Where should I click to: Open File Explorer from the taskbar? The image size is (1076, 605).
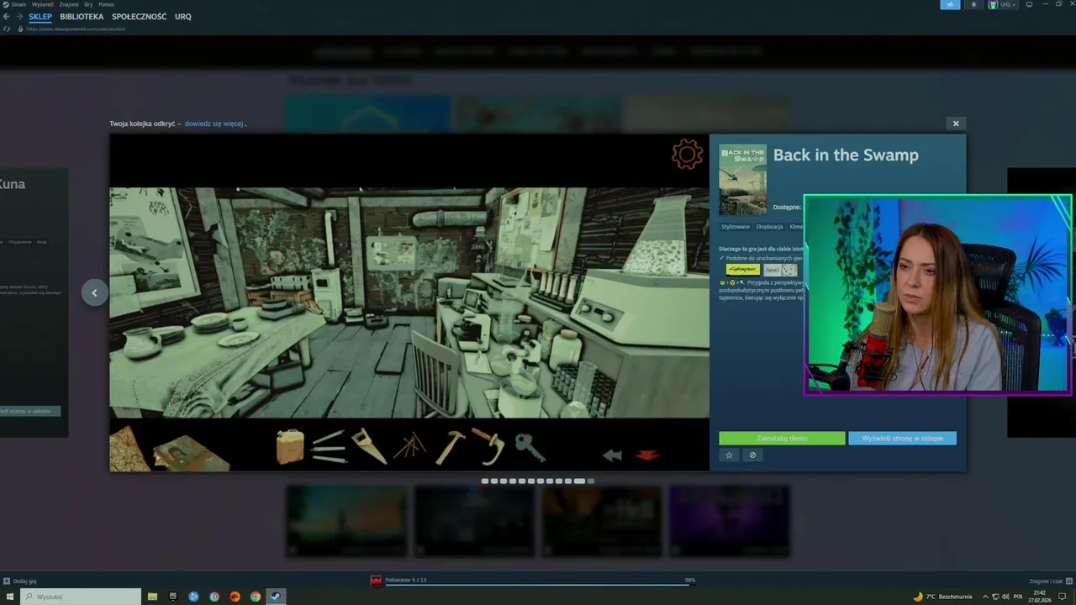coord(152,597)
